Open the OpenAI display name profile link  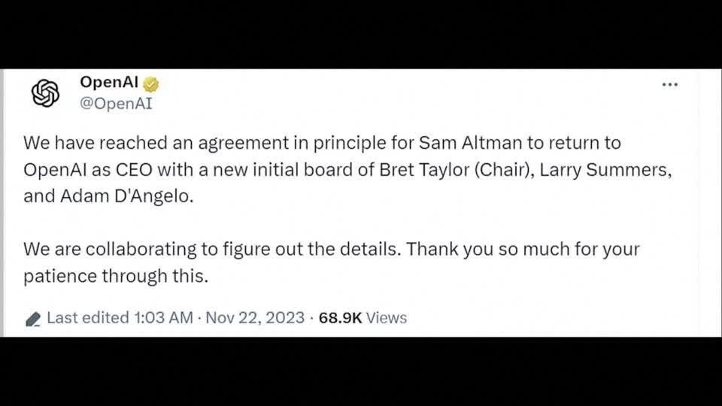point(109,83)
